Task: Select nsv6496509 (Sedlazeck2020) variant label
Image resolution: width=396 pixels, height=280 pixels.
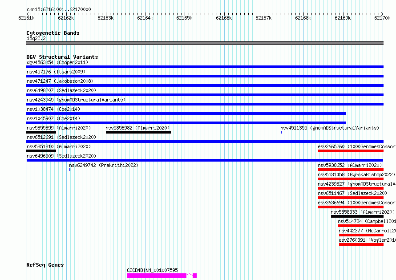Action: tap(61, 156)
